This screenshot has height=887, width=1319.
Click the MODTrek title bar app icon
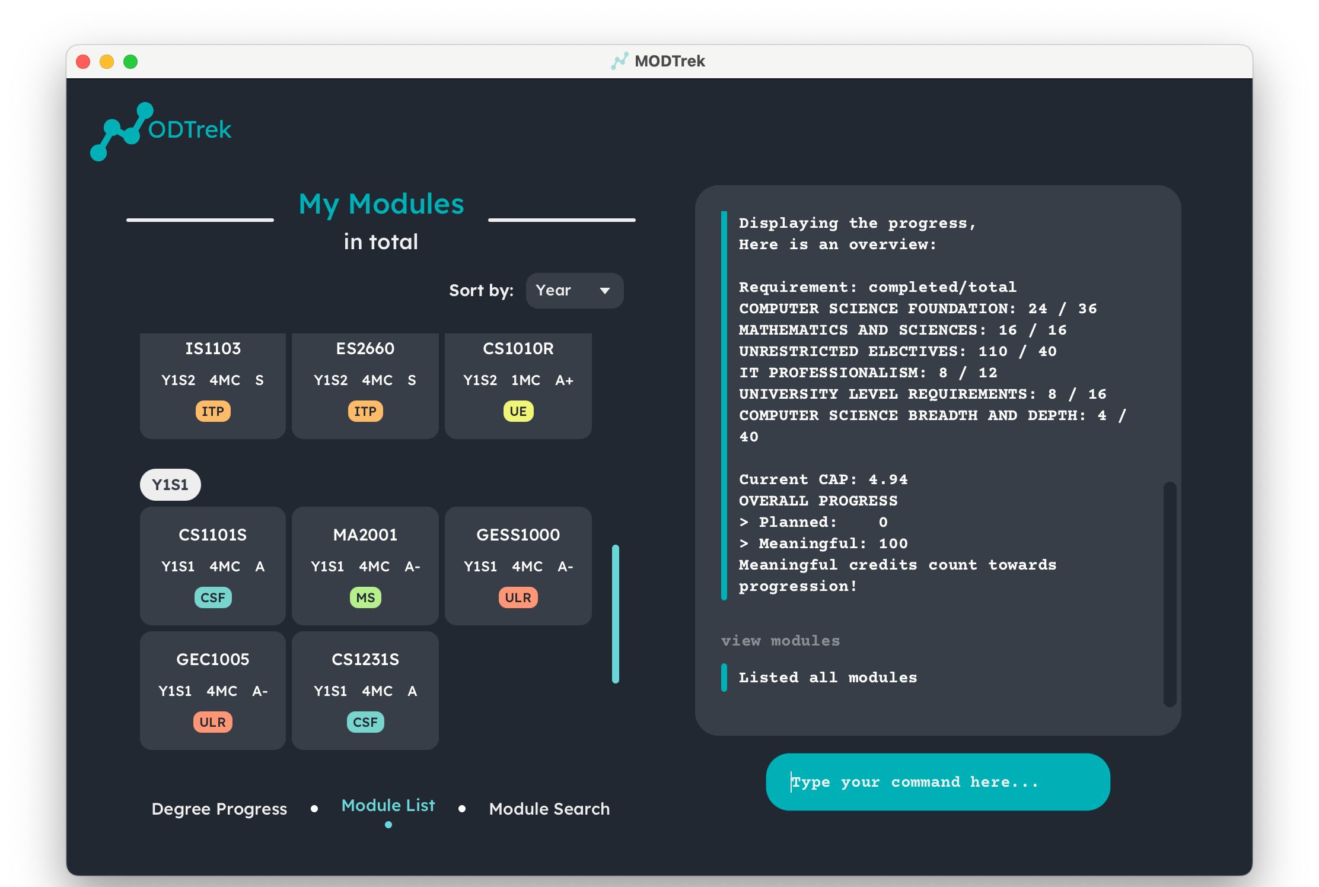(x=619, y=61)
